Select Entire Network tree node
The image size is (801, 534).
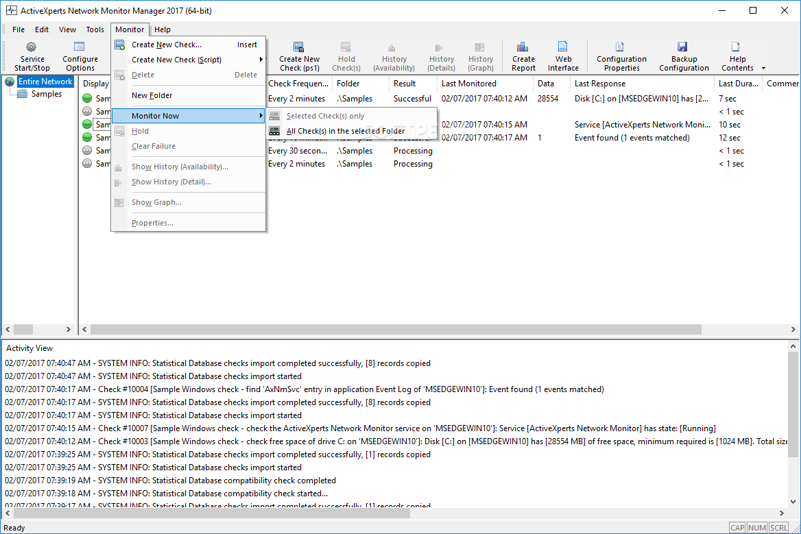pyautogui.click(x=45, y=82)
